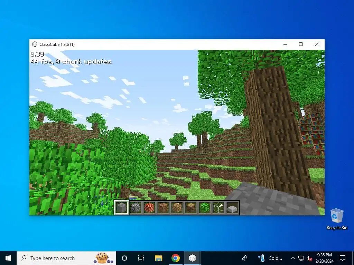The width and height of the screenshot is (354, 265).
Task: Select the green leaves hotbar slot
Action: pos(205,207)
